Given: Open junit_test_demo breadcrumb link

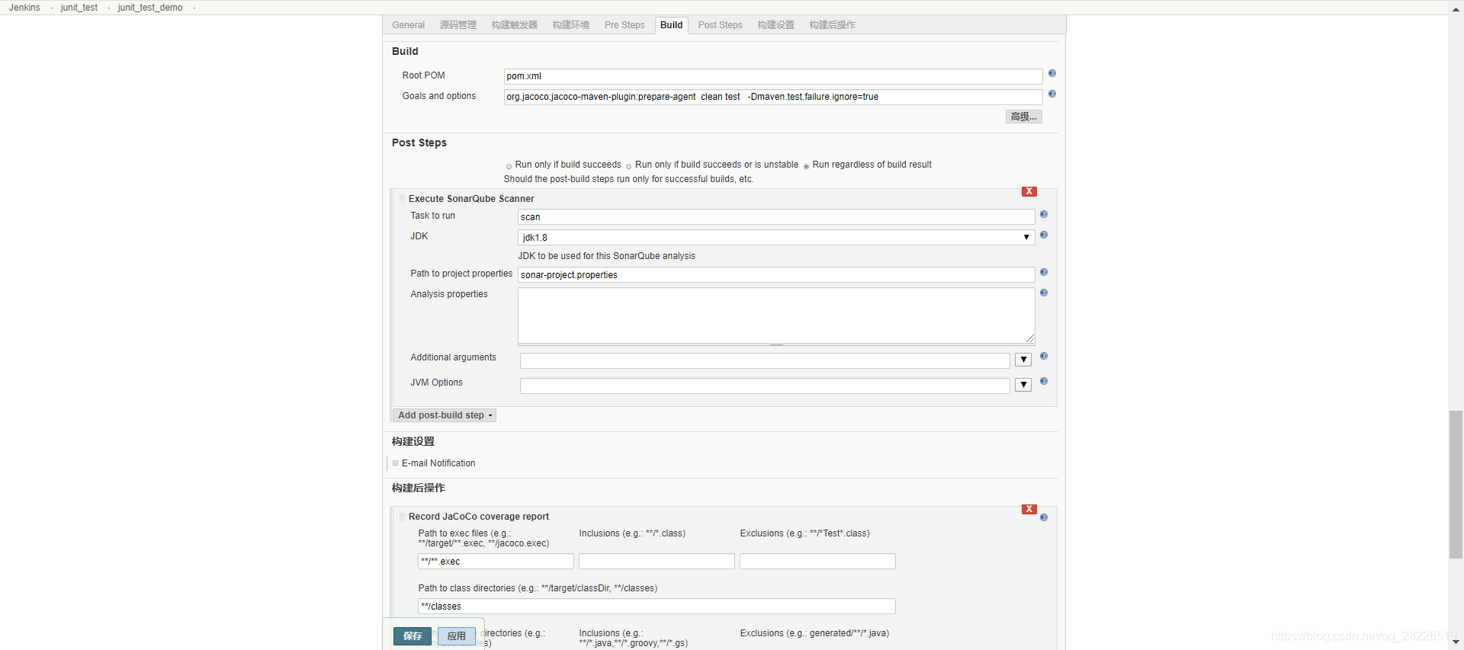Looking at the screenshot, I should [150, 8].
